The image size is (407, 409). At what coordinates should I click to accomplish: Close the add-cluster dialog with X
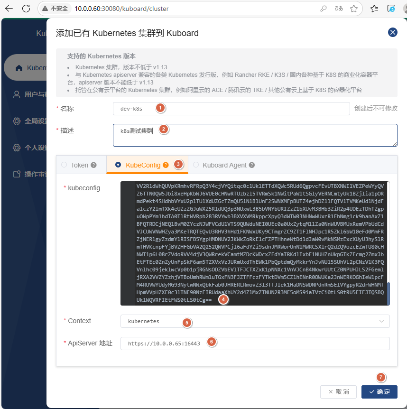[392, 32]
